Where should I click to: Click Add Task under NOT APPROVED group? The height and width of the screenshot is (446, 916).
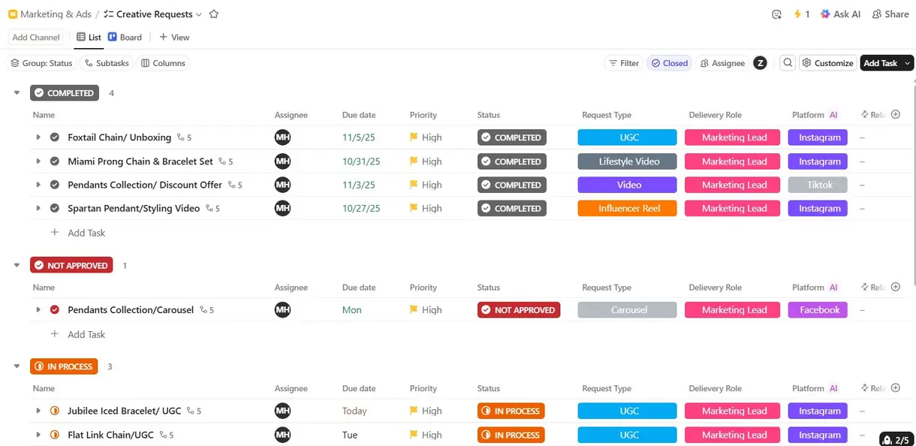click(x=78, y=334)
